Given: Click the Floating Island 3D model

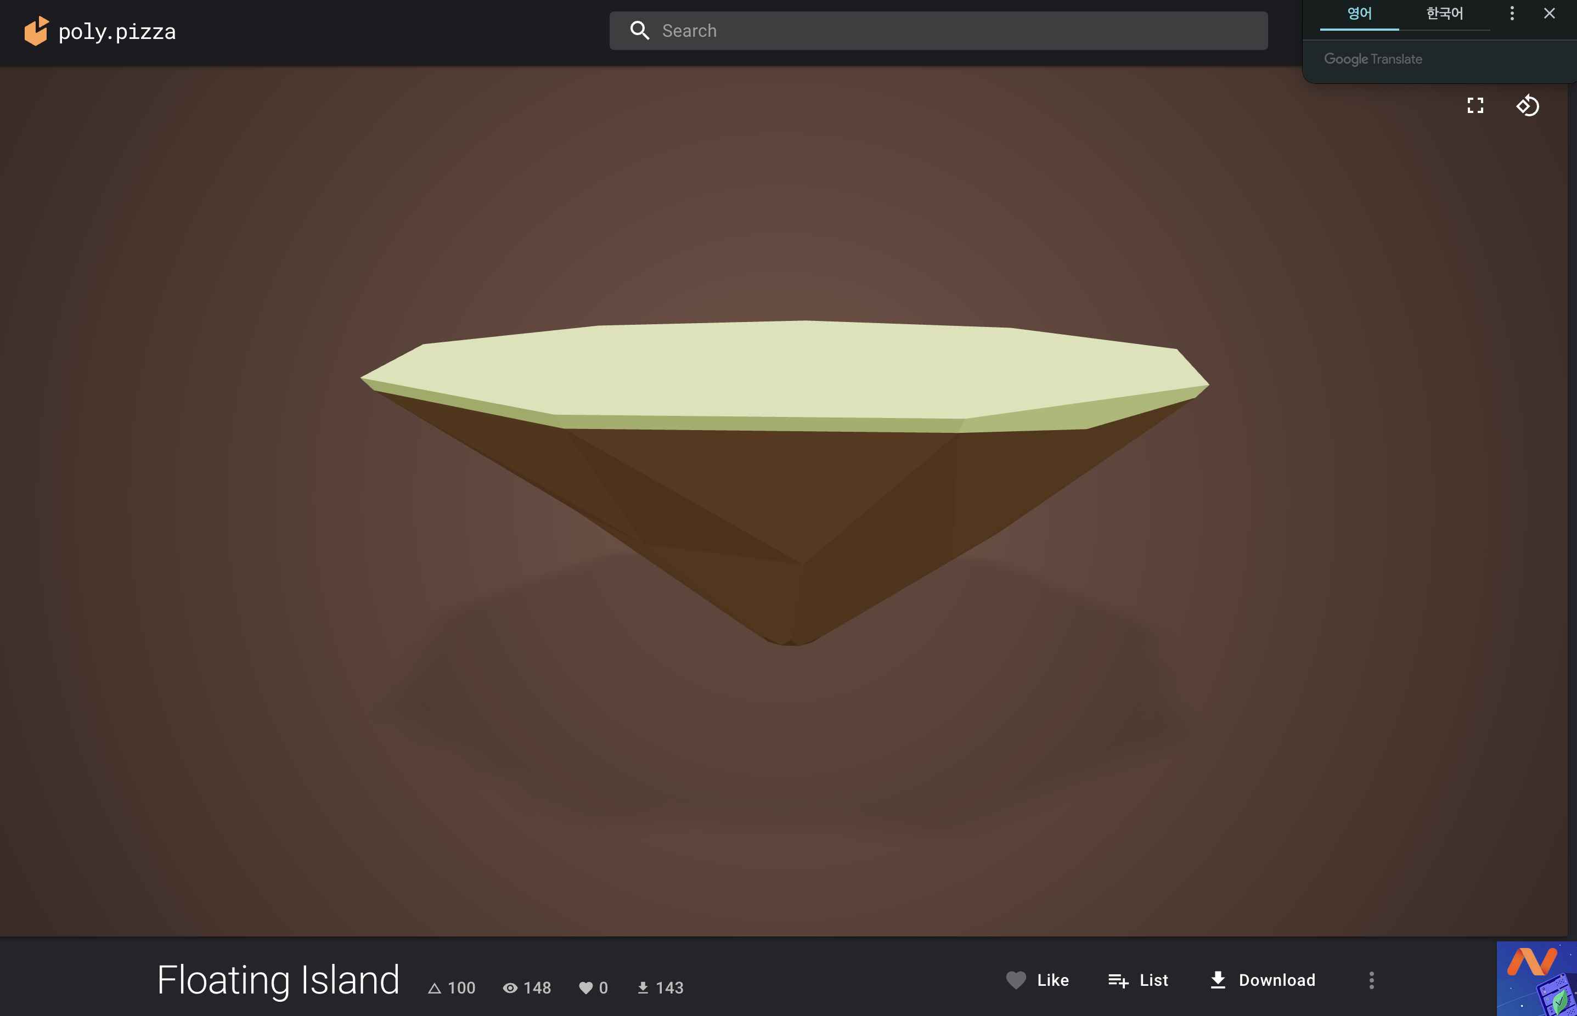Looking at the screenshot, I should [x=785, y=482].
